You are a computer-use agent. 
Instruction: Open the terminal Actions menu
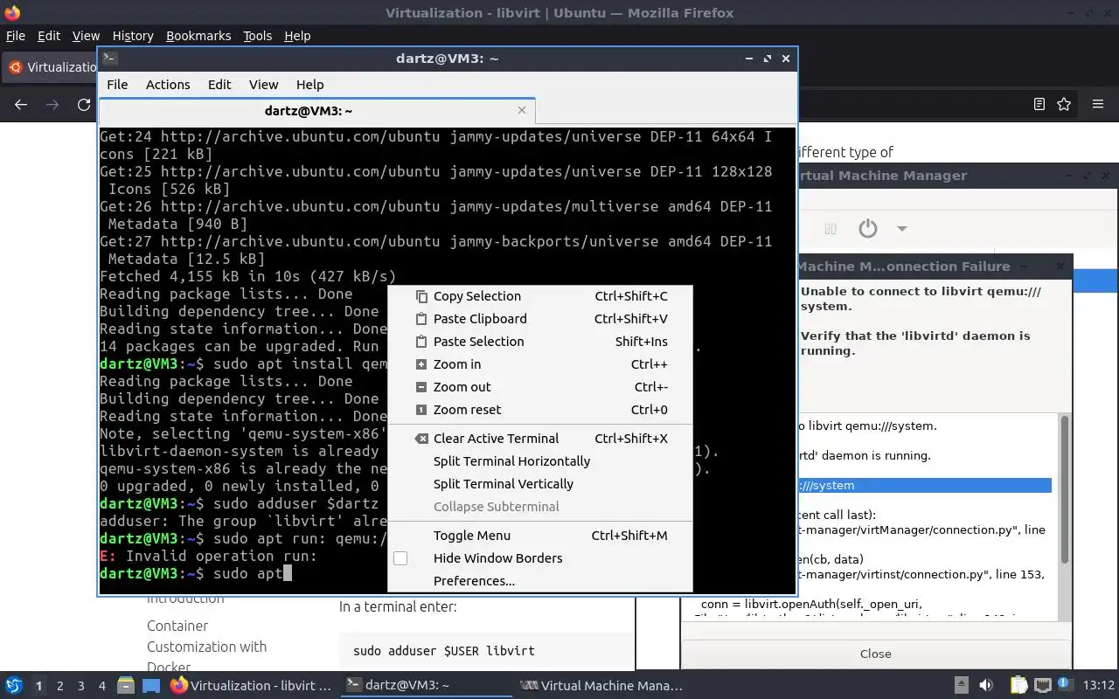(x=168, y=85)
